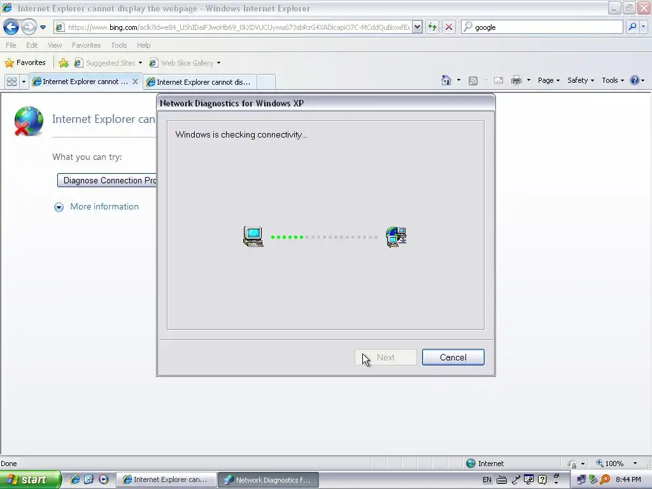Image resolution: width=652 pixels, height=489 pixels.
Task: Click the green connectivity progress dots
Action: [287, 237]
